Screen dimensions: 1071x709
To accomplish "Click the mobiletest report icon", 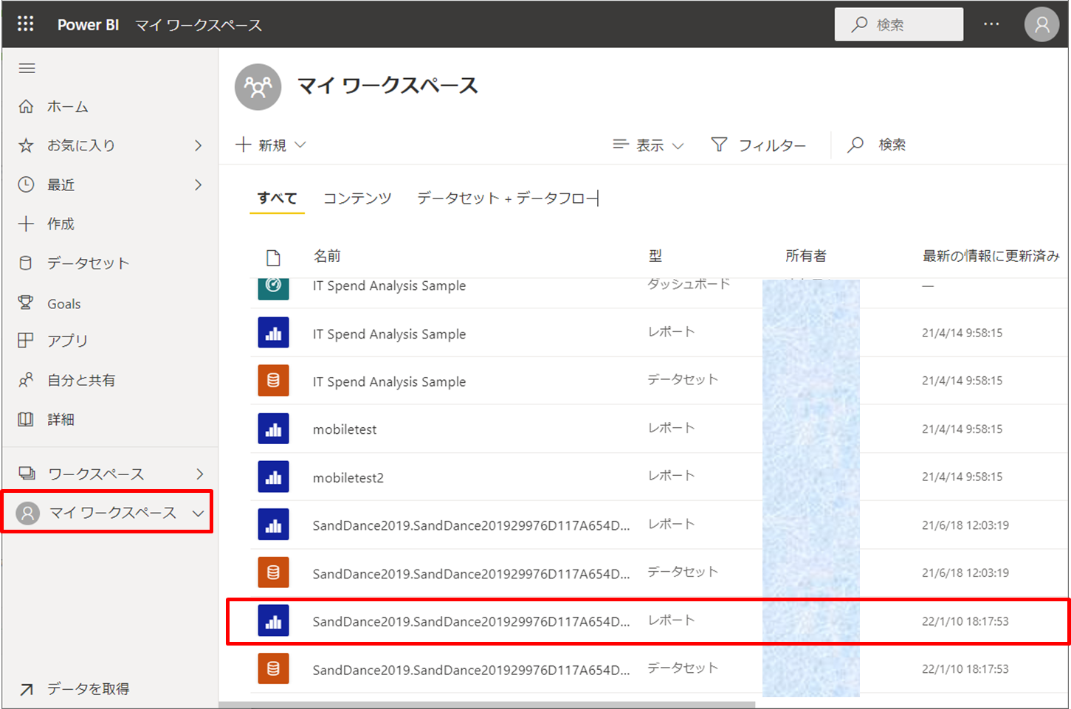I will (273, 429).
